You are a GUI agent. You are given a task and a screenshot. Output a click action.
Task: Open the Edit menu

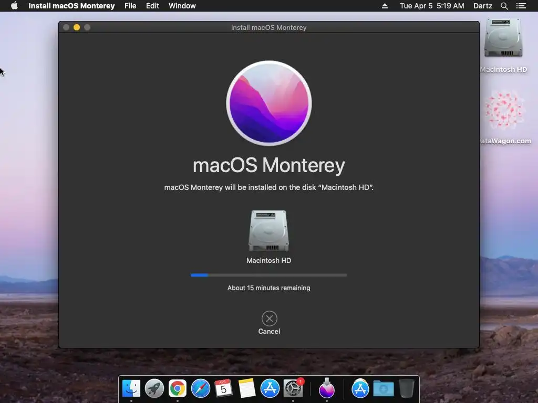[x=152, y=6]
